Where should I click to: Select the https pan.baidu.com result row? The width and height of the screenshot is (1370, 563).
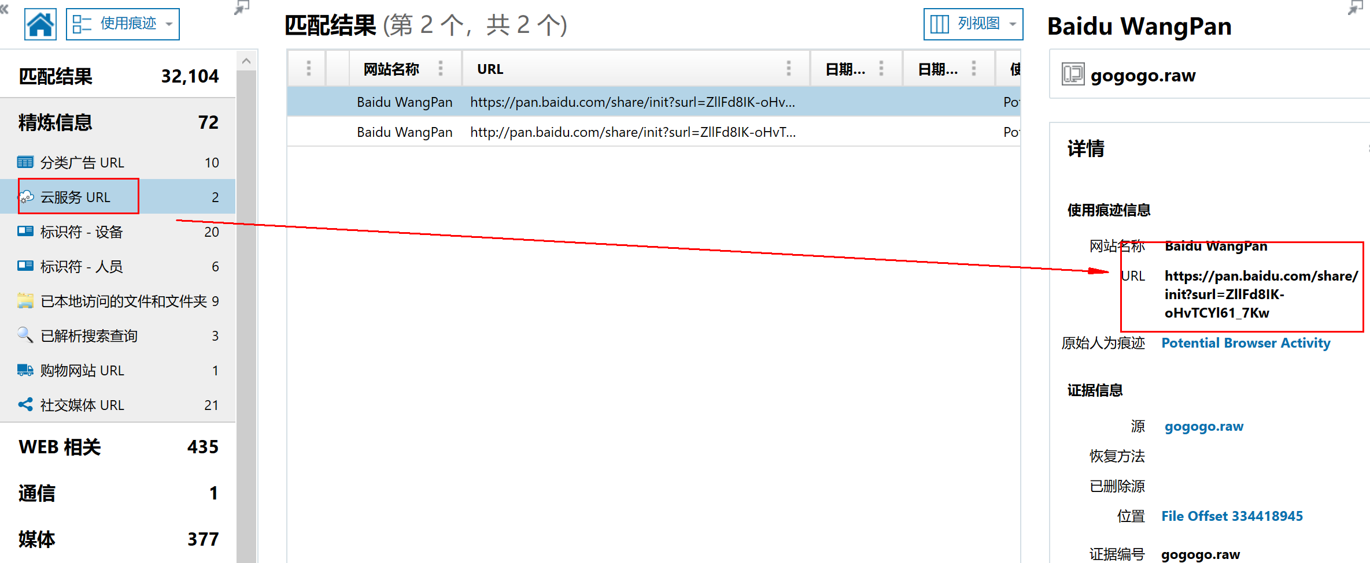click(653, 102)
